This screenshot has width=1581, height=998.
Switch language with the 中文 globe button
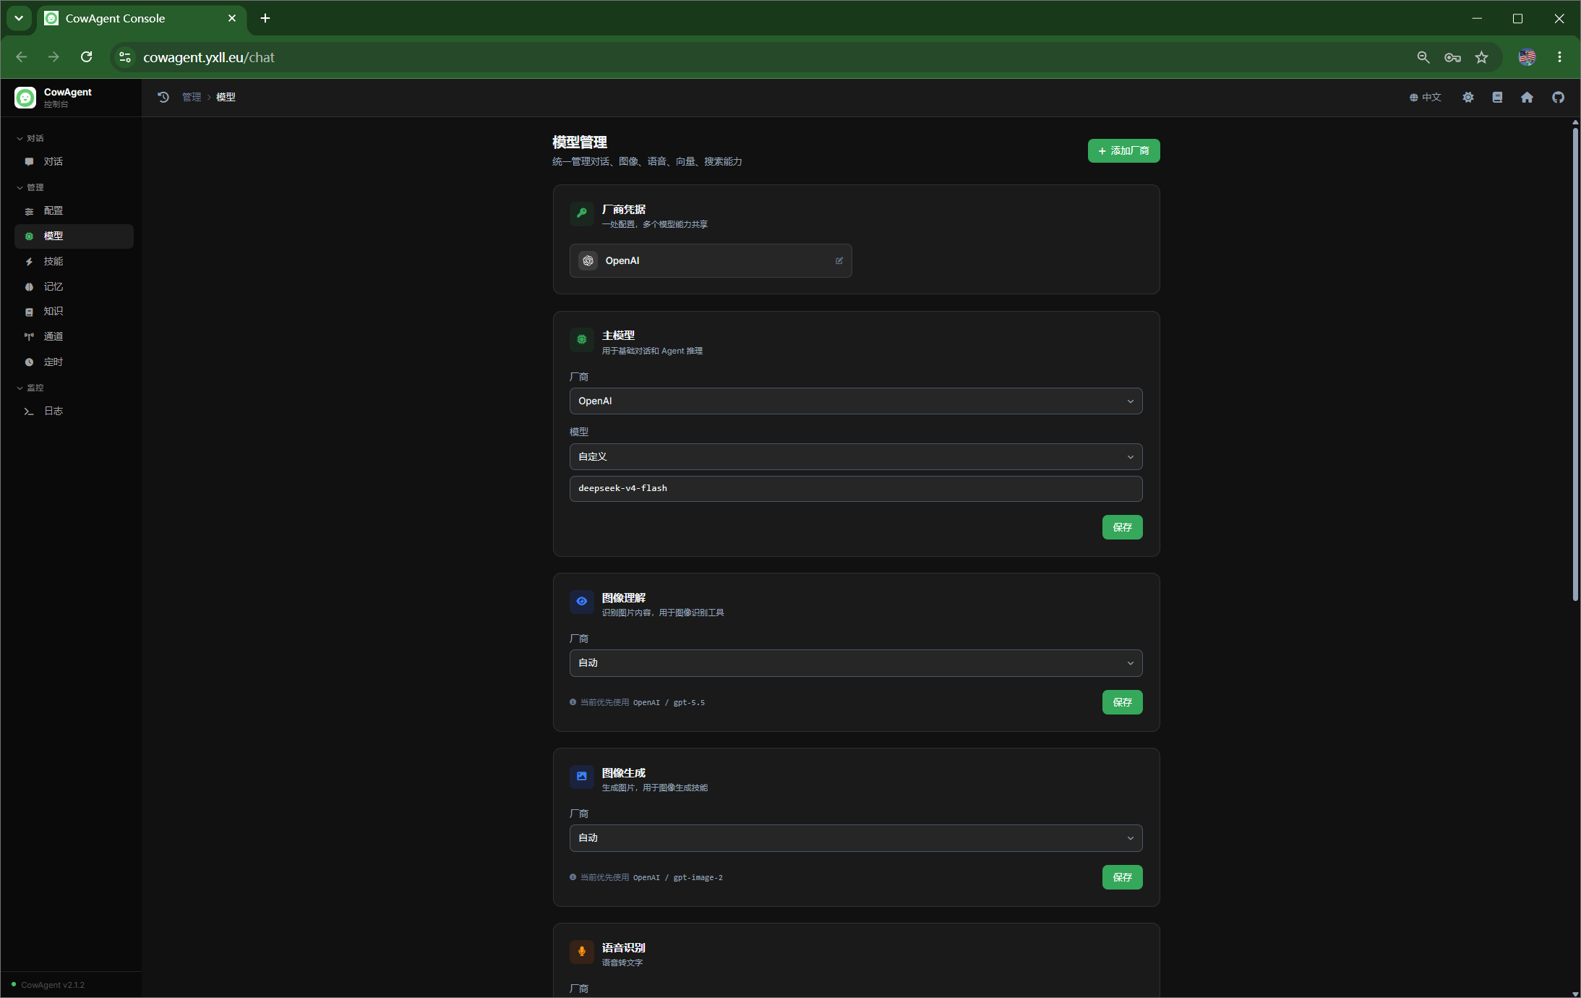(x=1425, y=97)
